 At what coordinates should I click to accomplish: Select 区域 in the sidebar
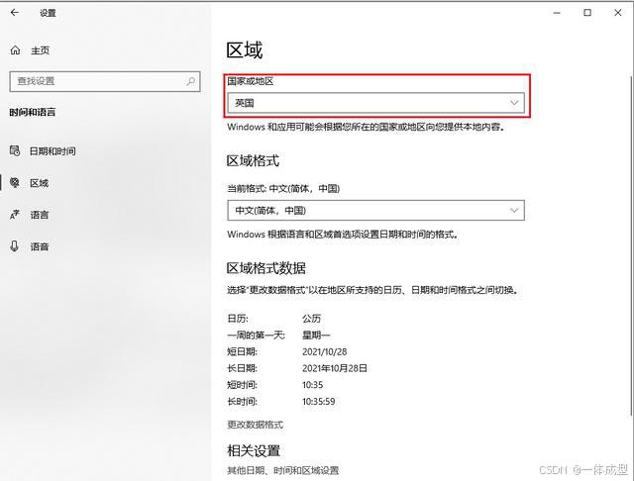[x=40, y=183]
